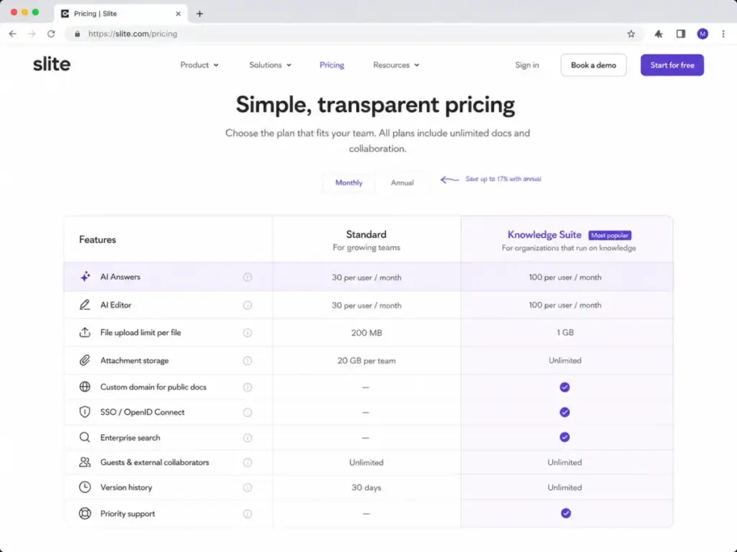Close the Pricing | Slite tab
Image resolution: width=737 pixels, height=552 pixels.
tap(178, 14)
